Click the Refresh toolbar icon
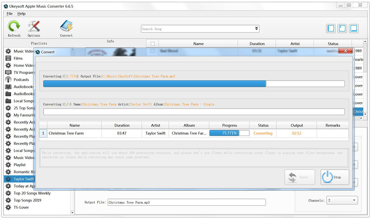371x219 pixels. [14, 28]
